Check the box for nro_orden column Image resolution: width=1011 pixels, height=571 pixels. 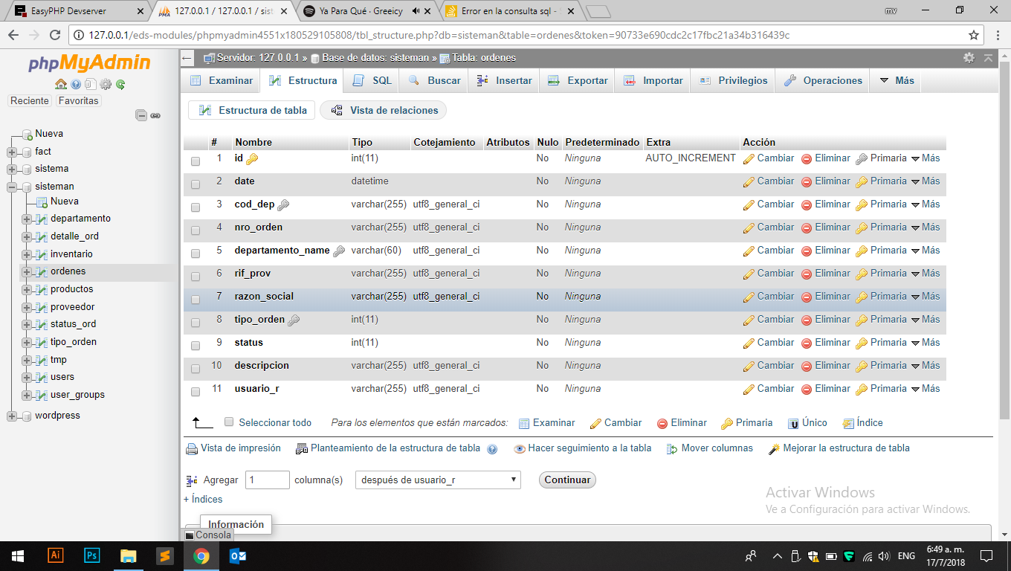196,230
